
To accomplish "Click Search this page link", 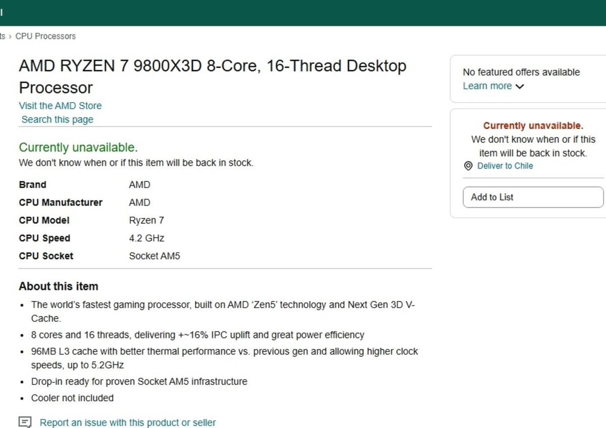I will [x=58, y=120].
